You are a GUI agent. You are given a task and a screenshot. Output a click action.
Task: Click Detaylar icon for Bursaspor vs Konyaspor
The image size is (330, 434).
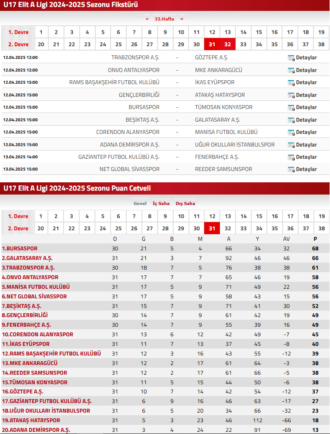pos(291,107)
